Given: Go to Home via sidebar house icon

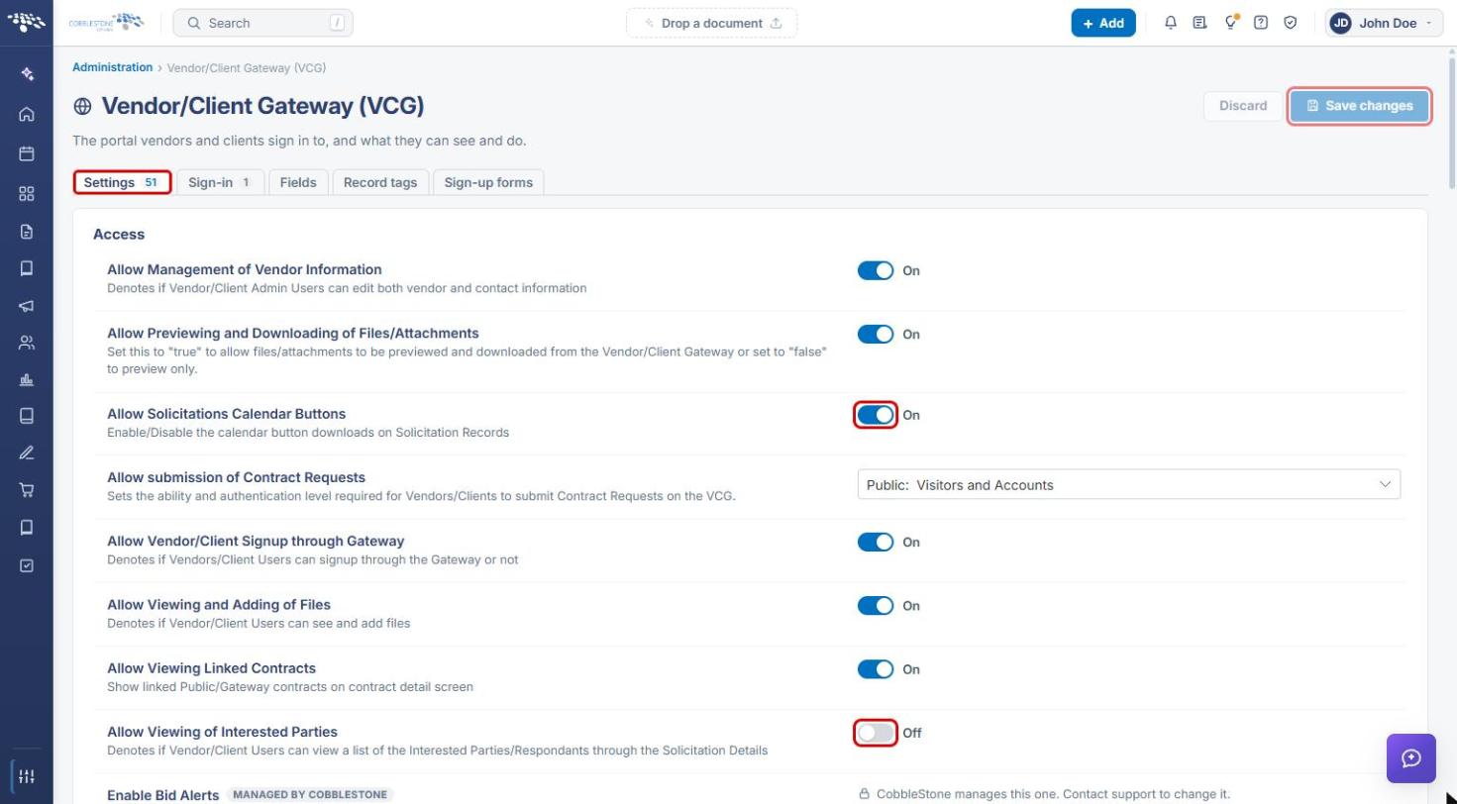Looking at the screenshot, I should coord(27,114).
